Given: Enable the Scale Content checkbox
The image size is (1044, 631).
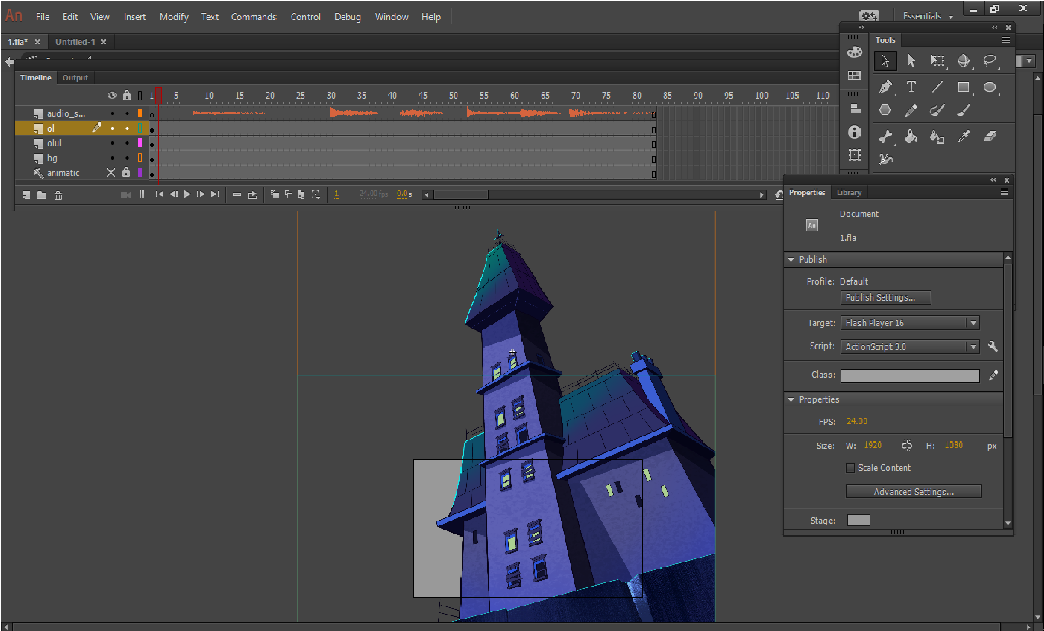Looking at the screenshot, I should (850, 468).
